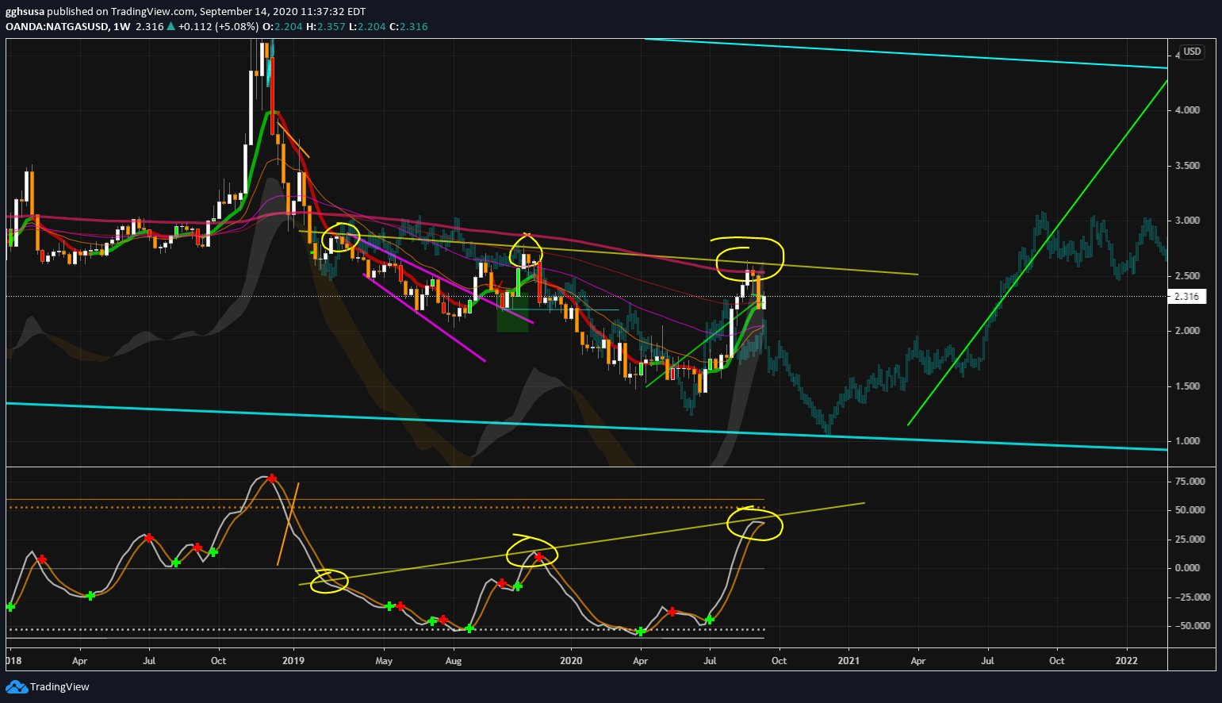The width and height of the screenshot is (1222, 703).
Task: Click the May time axis label
Action: 384,660
